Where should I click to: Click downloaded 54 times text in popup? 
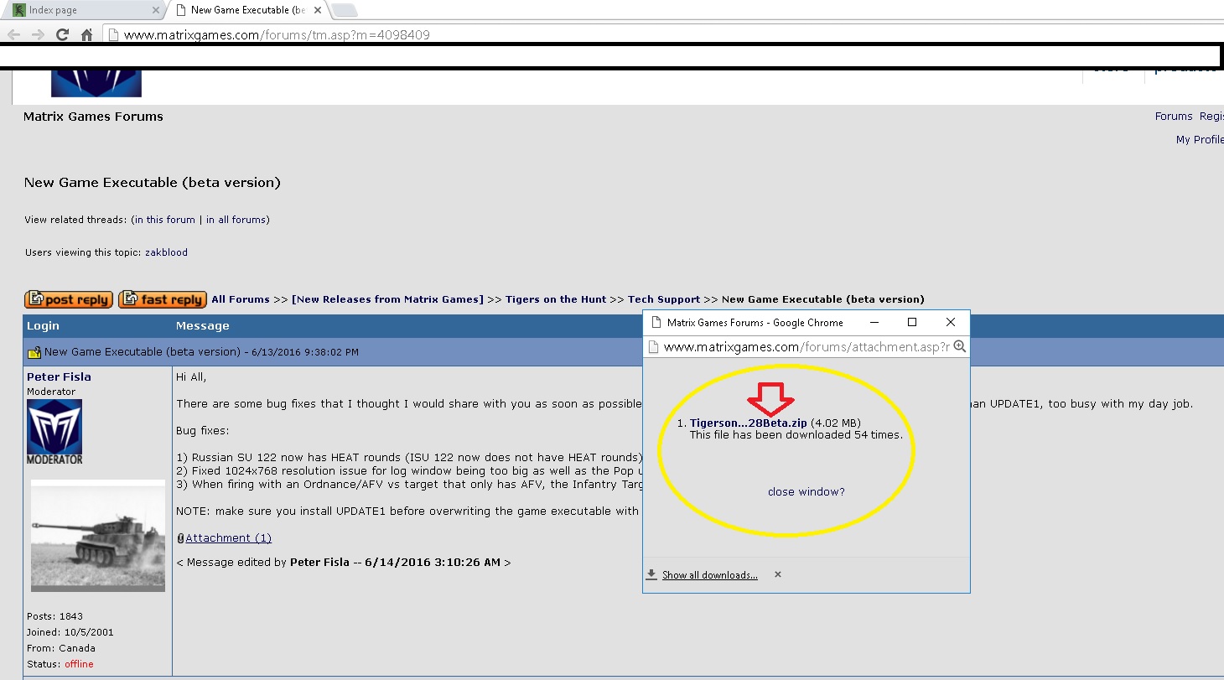[796, 435]
